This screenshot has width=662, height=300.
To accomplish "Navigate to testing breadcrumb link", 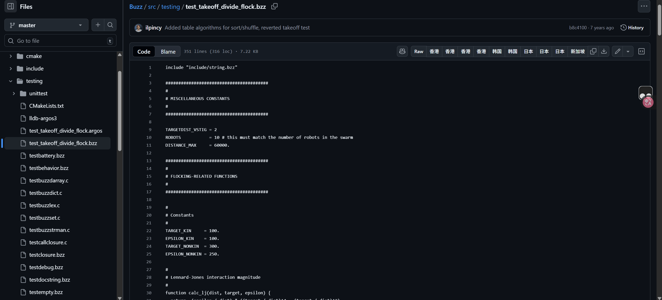I will click(x=170, y=6).
